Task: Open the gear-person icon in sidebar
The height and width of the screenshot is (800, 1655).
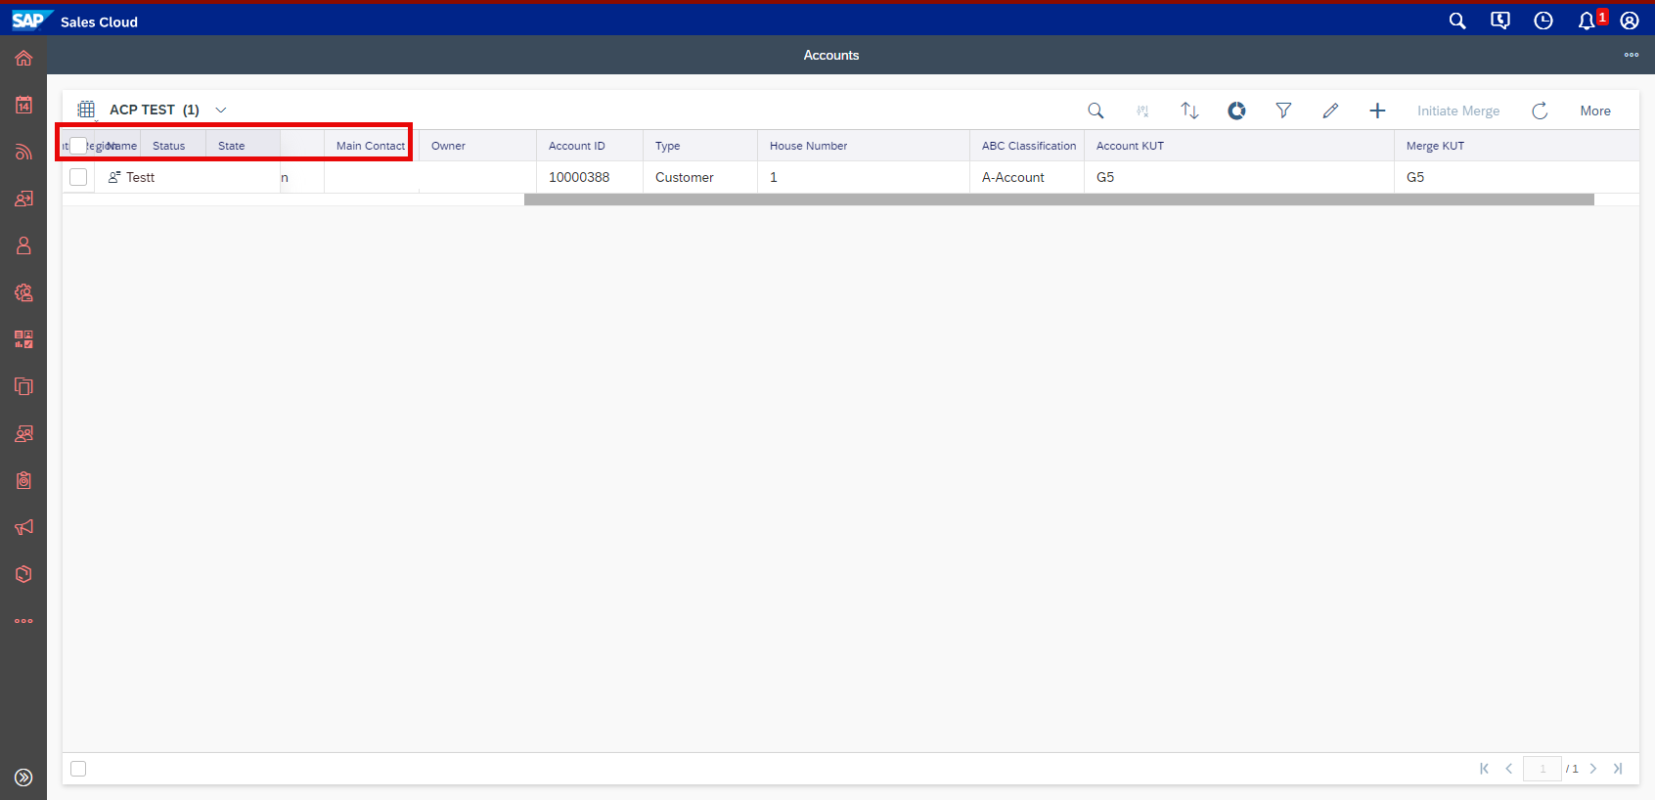Action: (x=23, y=292)
